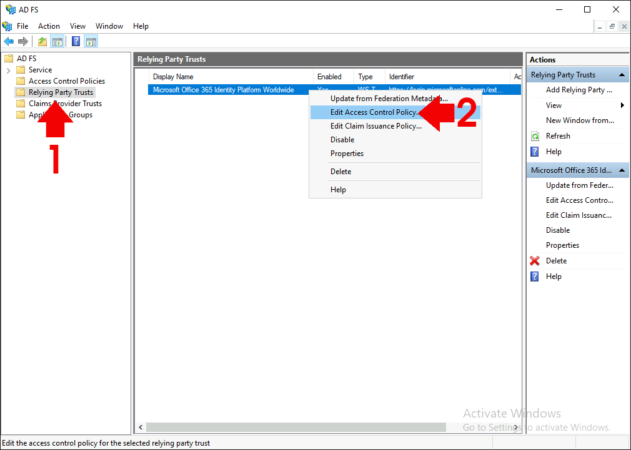
Task: Toggle the Show/Hide Console Tree toolbar icon
Action: [57, 41]
